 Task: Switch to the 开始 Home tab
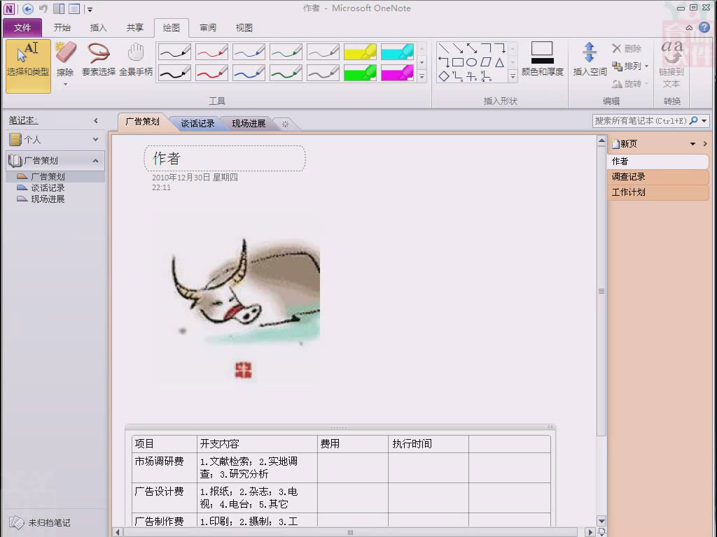tap(62, 28)
